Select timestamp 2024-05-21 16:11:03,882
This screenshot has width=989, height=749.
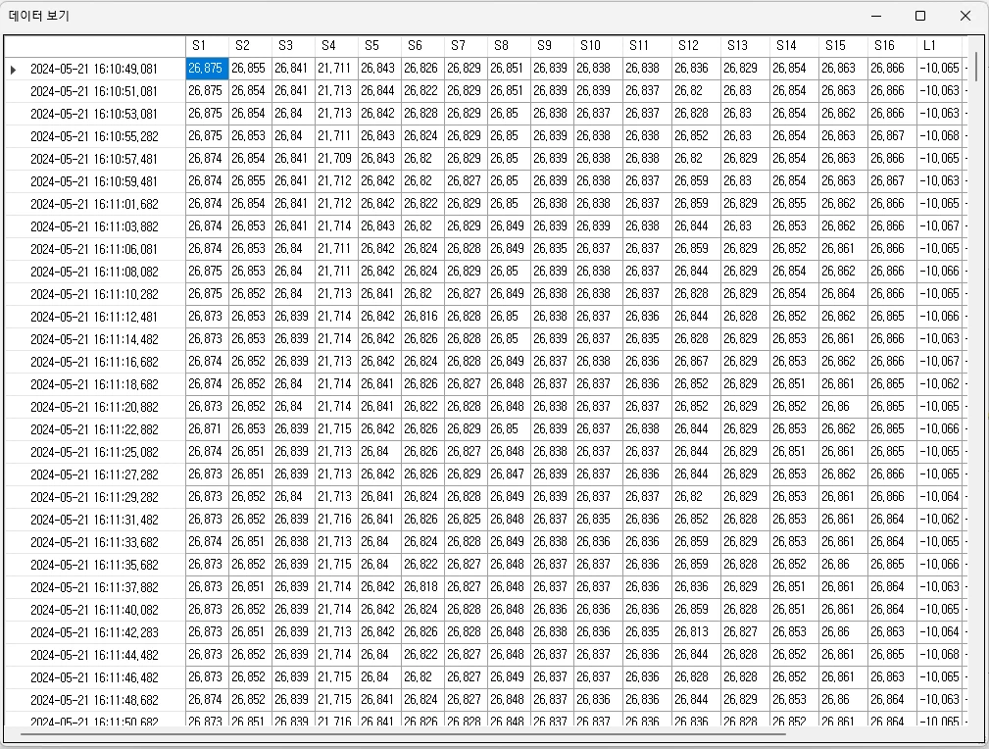[x=94, y=227]
